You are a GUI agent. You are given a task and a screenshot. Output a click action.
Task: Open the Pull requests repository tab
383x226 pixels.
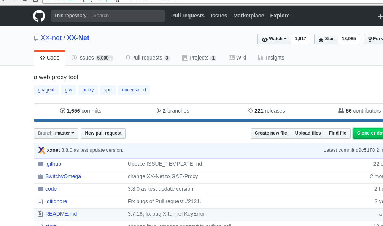(x=147, y=58)
